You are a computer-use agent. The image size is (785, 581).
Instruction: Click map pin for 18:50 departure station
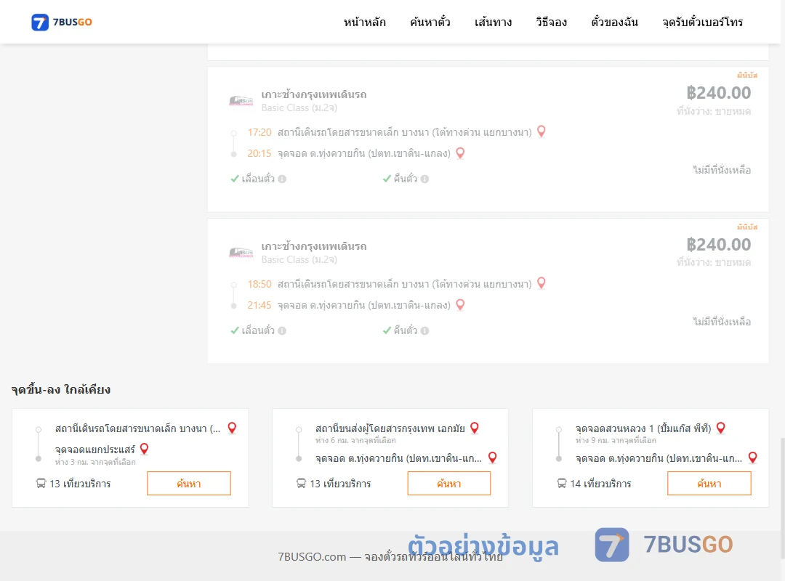pyautogui.click(x=542, y=283)
